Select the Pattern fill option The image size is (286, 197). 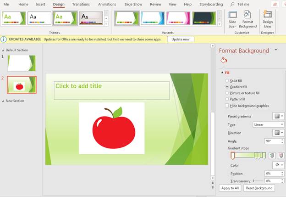coord(227,99)
